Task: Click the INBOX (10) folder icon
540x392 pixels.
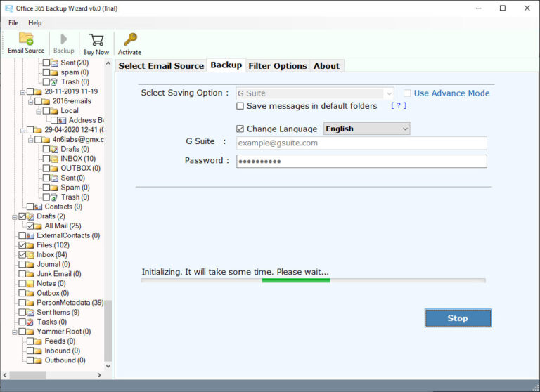Action: [x=54, y=159]
